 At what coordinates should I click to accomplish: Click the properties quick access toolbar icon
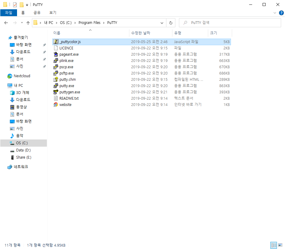coord(15,5)
